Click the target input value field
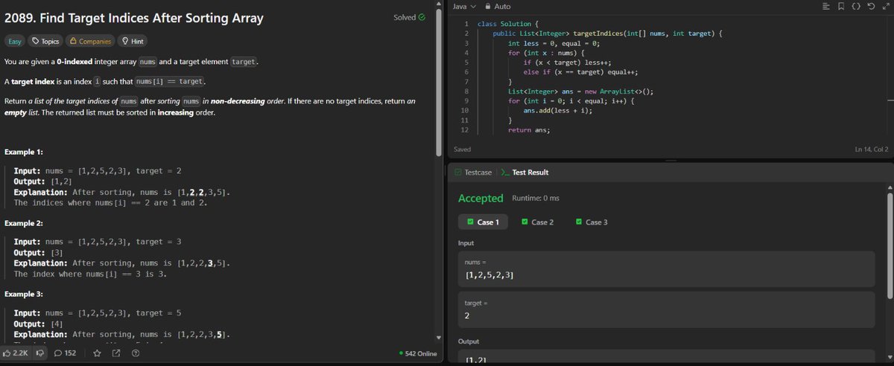The height and width of the screenshot is (366, 894). click(666, 309)
